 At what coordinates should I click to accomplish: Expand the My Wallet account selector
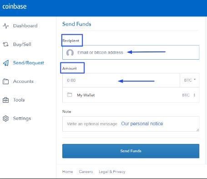tap(131, 95)
